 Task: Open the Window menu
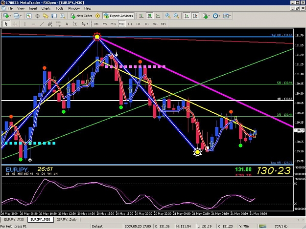[73, 8]
